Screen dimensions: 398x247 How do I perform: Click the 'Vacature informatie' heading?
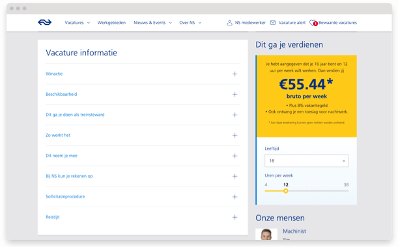coord(81,53)
